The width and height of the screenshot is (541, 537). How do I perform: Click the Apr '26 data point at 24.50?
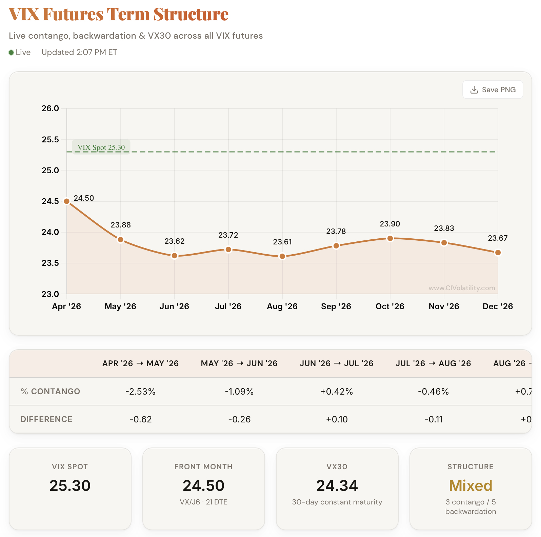(x=67, y=201)
